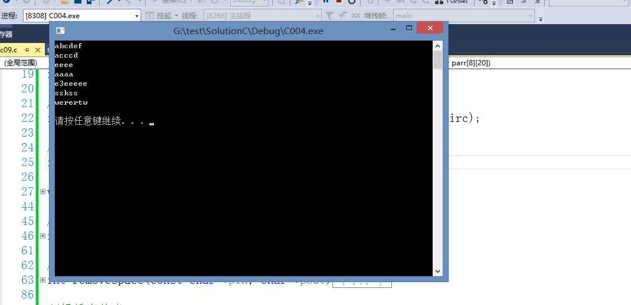Maximize the C004.exe console window
631x305 pixels.
pos(409,28)
